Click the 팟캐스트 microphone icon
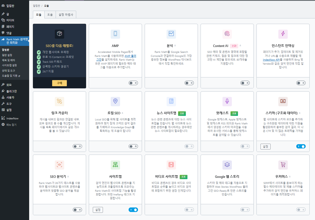315x220 pixels. pos(227,101)
